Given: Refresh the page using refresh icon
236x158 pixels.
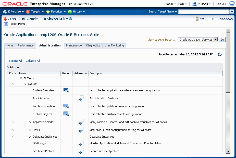Looking at the screenshot, I should point(220,54).
